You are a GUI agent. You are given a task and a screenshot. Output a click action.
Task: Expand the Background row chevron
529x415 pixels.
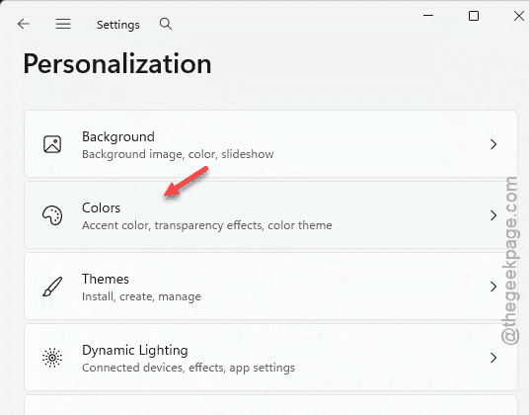(493, 144)
